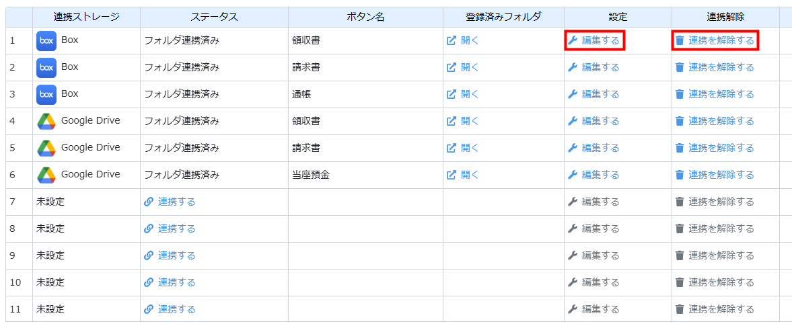The width and height of the screenshot is (792, 330).
Task: Click the wrench icon in row 4
Action: (x=573, y=121)
